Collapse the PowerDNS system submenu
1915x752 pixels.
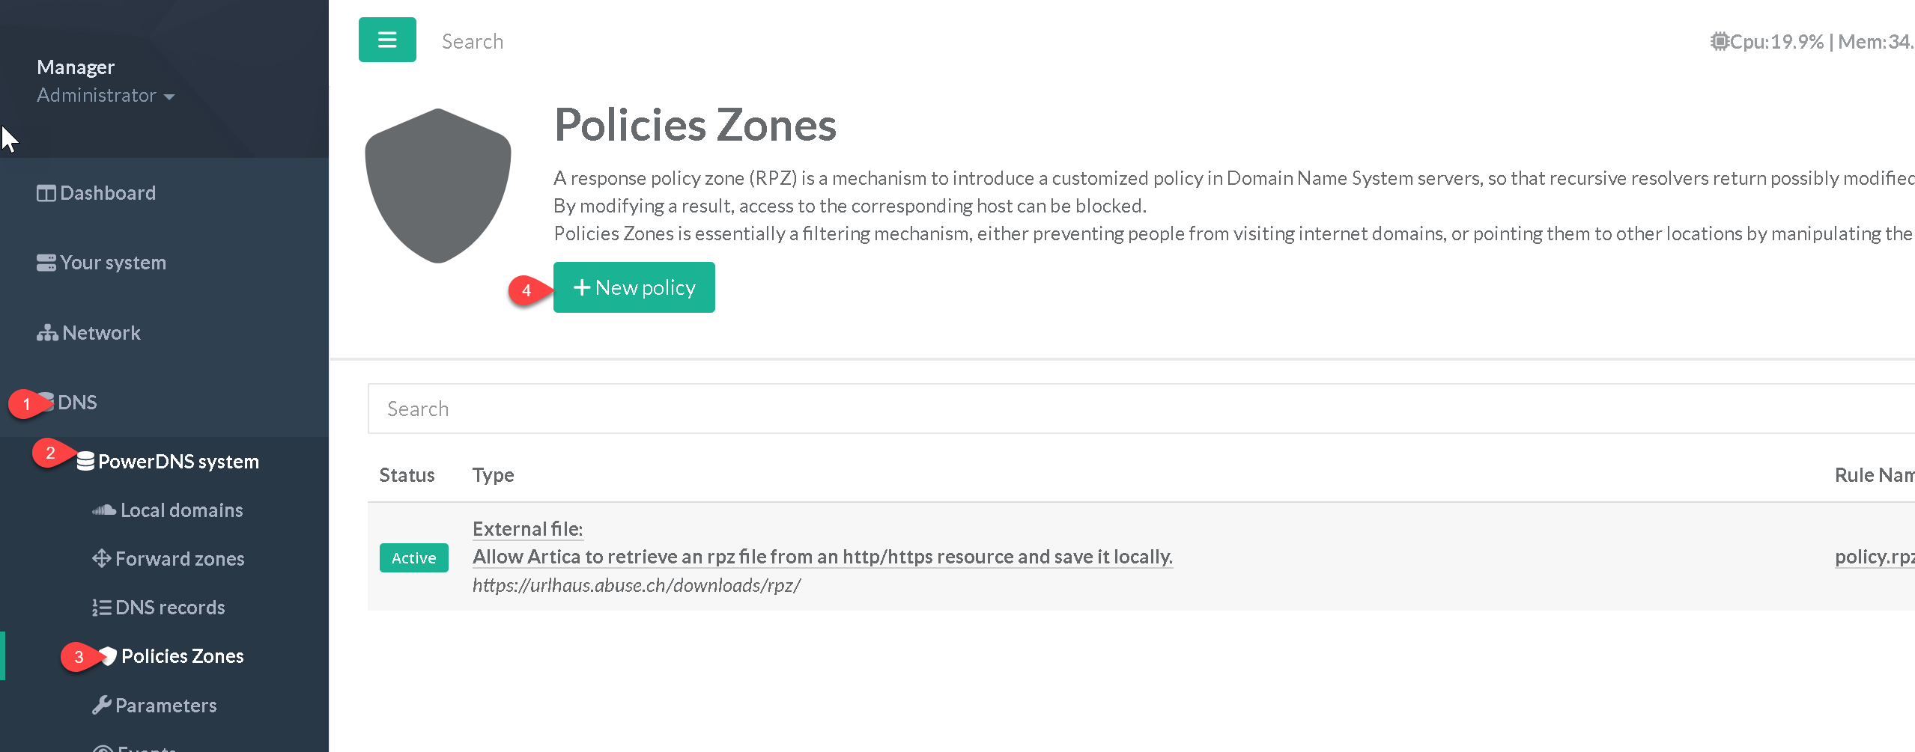(178, 462)
